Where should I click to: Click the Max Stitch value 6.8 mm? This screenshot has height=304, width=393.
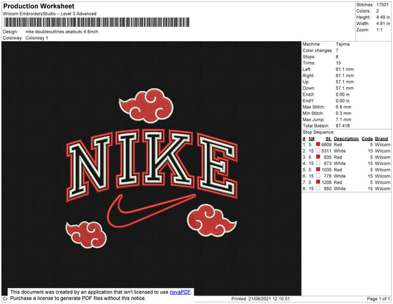(343, 107)
